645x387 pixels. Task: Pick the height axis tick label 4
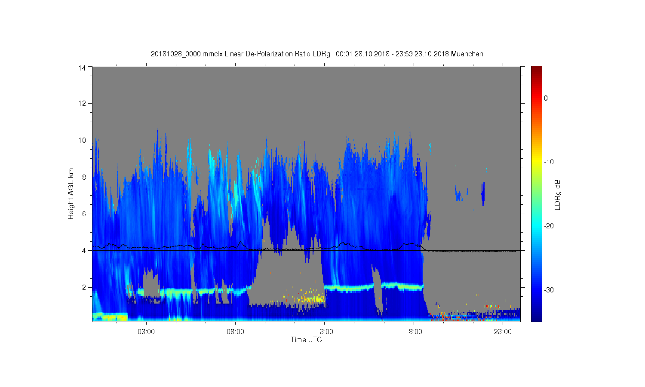[84, 251]
